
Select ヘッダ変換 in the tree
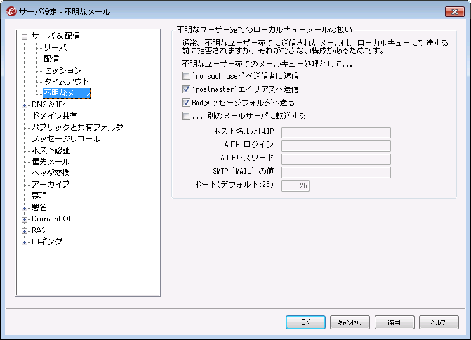coord(51,173)
